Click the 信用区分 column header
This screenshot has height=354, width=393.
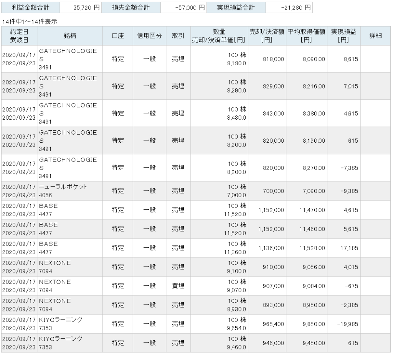coord(149,36)
